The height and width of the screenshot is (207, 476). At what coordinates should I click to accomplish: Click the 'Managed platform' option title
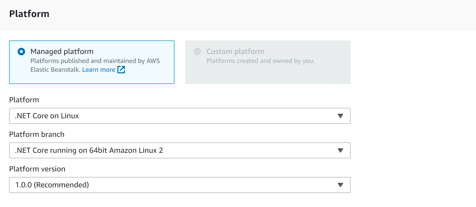point(62,51)
